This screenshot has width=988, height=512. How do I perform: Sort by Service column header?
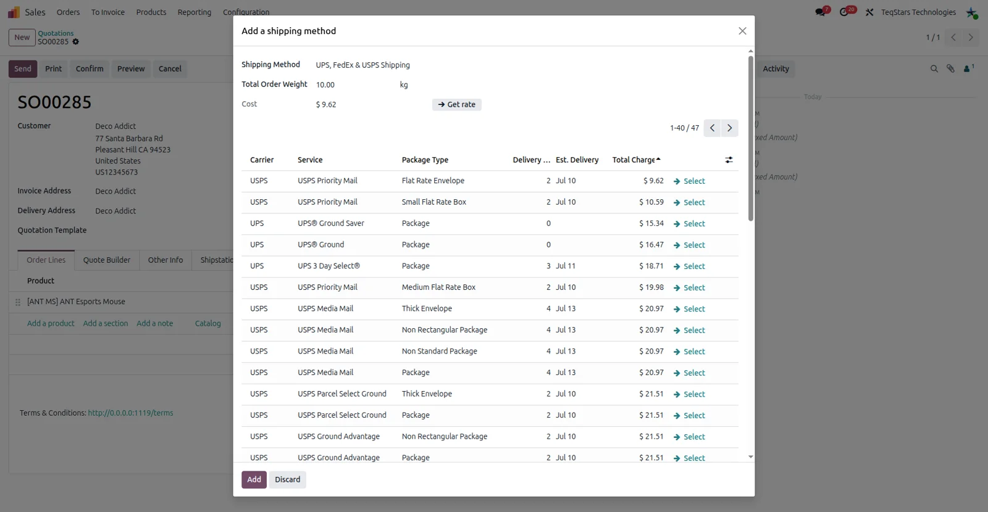(310, 160)
